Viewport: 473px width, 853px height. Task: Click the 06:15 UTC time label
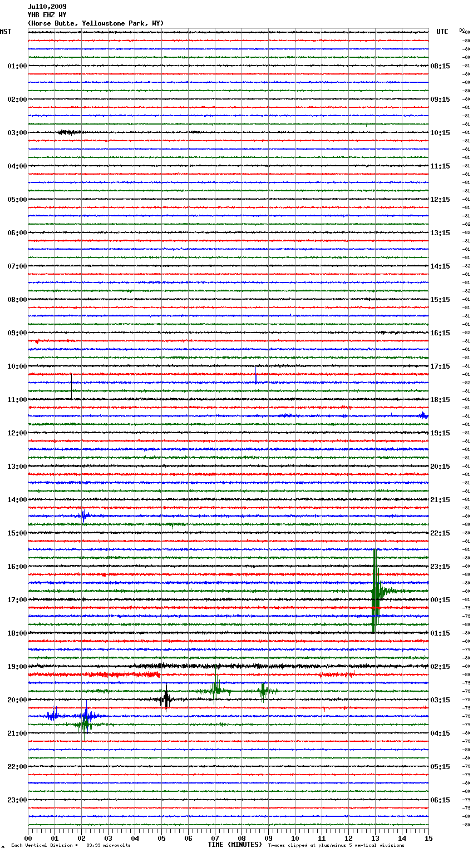440,800
